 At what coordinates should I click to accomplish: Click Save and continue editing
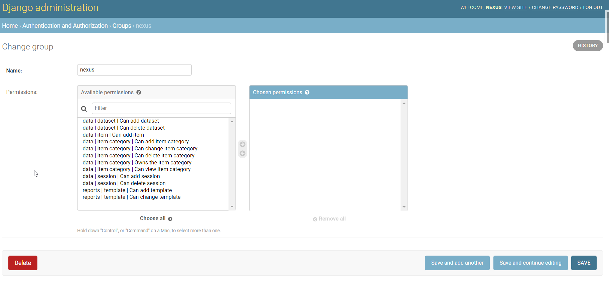pyautogui.click(x=530, y=263)
